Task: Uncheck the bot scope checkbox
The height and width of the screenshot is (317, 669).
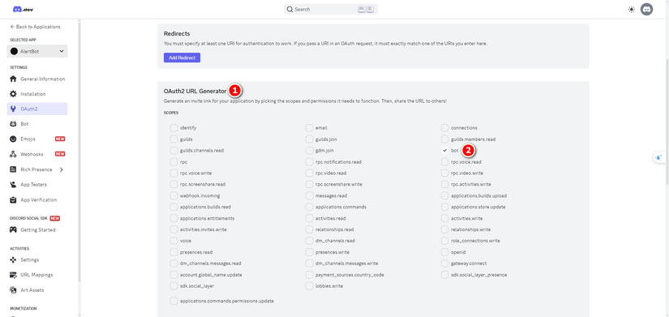Action: click(445, 151)
